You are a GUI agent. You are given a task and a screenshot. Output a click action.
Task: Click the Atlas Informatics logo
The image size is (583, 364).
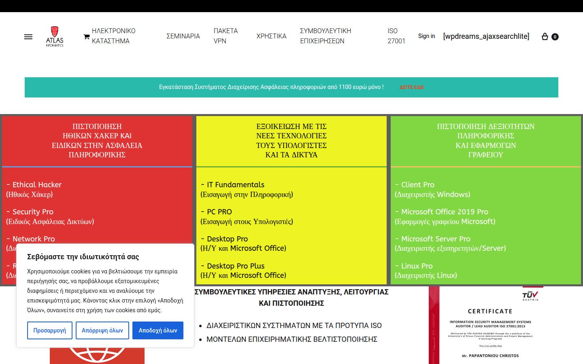(x=55, y=36)
